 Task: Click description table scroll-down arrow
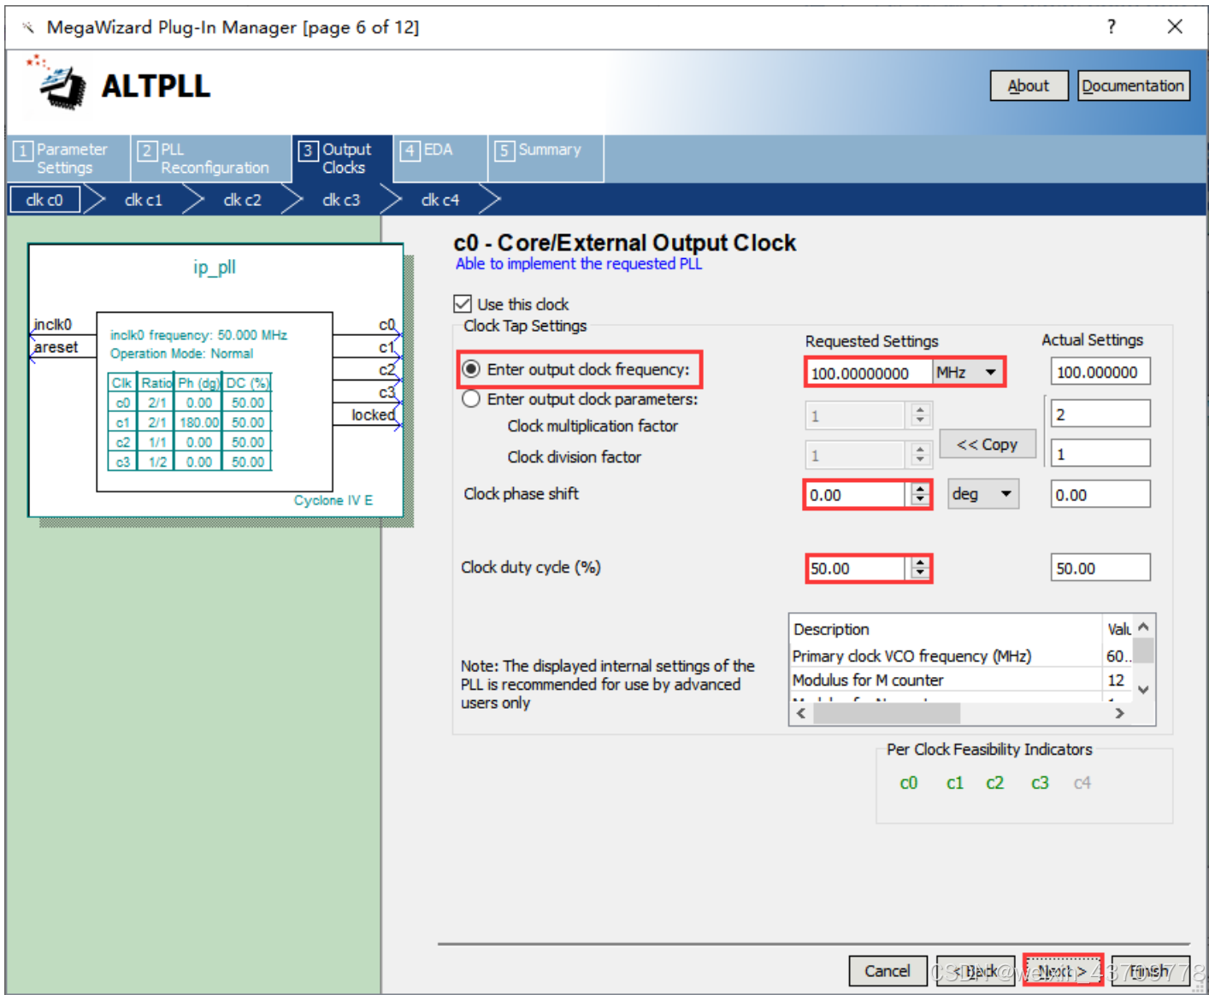[x=1143, y=689]
